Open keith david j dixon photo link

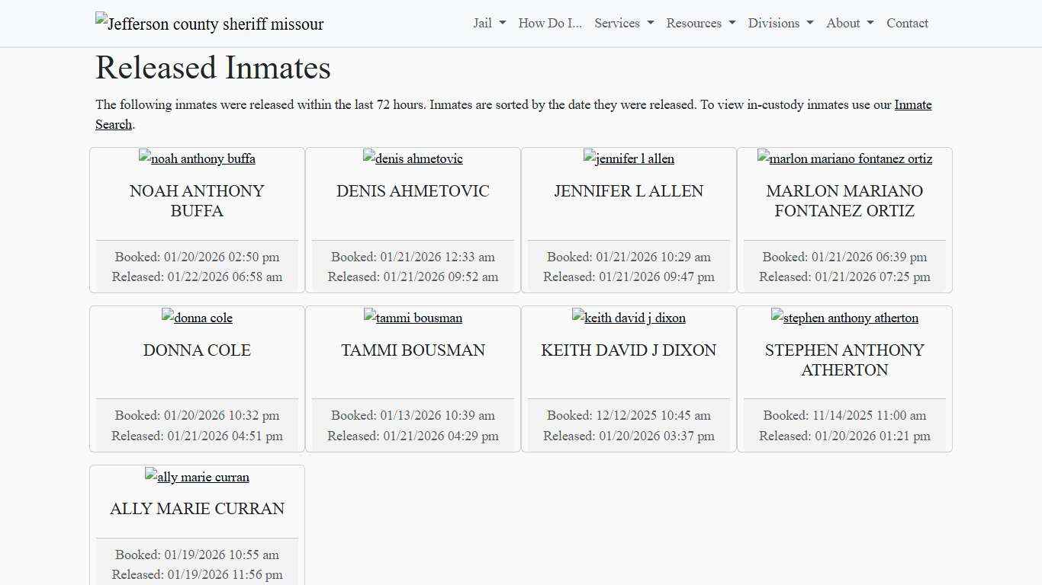pyautogui.click(x=629, y=318)
